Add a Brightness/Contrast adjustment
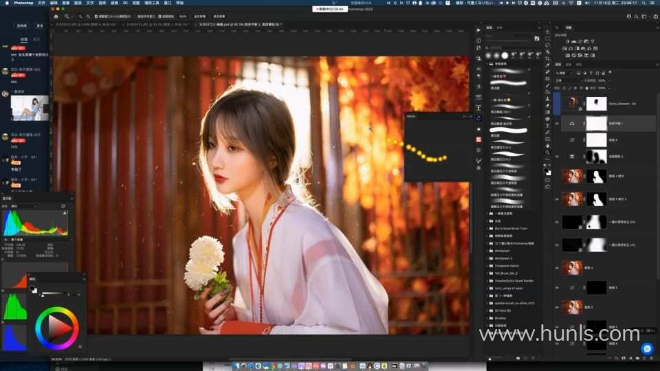Screen dimensions: 660x371 (568, 41)
